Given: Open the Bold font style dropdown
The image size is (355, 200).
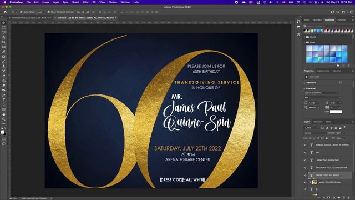Looking at the screenshot, I should point(322,98).
